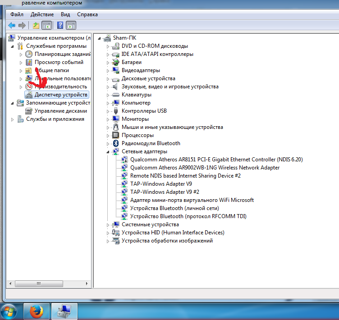Click the left pane horizontal scrollbar thumb

coord(38,284)
